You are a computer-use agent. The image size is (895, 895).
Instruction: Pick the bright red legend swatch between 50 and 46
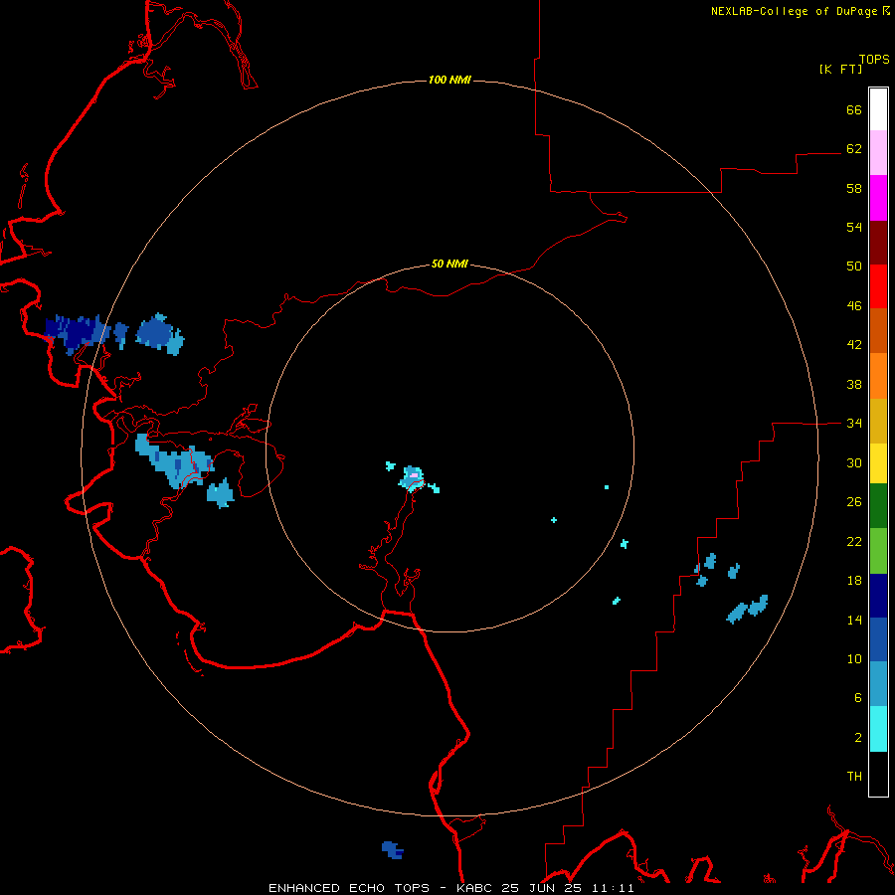pos(878,286)
